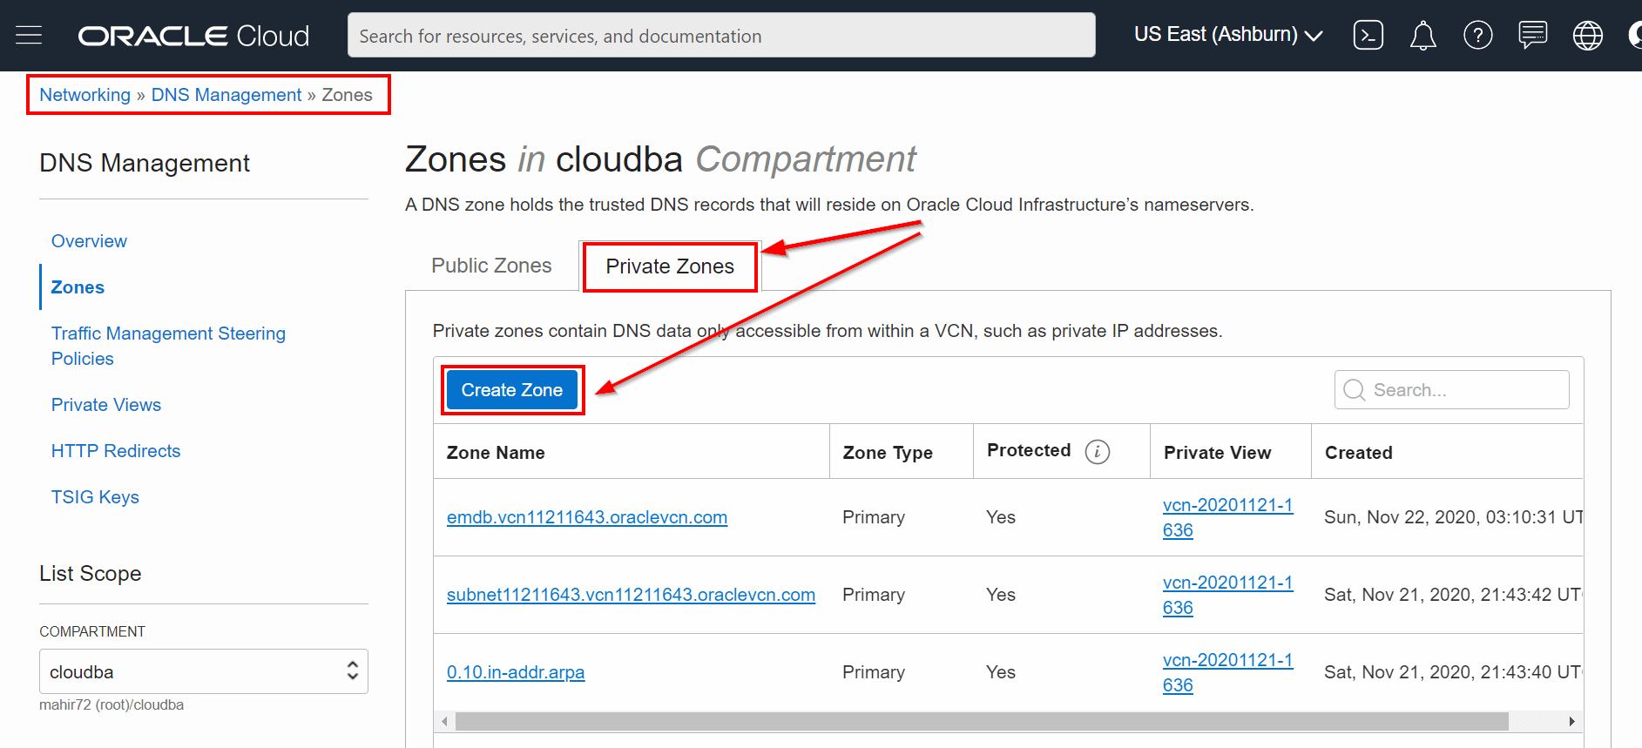Open private view link in 0.10.in-addr.arpa row
This screenshot has height=748, width=1642.
[x=1227, y=672]
